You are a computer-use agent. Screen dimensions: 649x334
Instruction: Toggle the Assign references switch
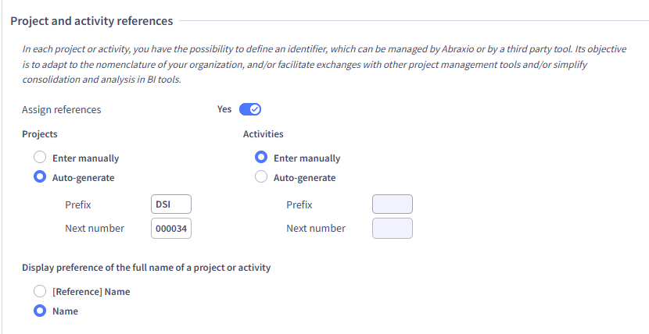point(249,109)
